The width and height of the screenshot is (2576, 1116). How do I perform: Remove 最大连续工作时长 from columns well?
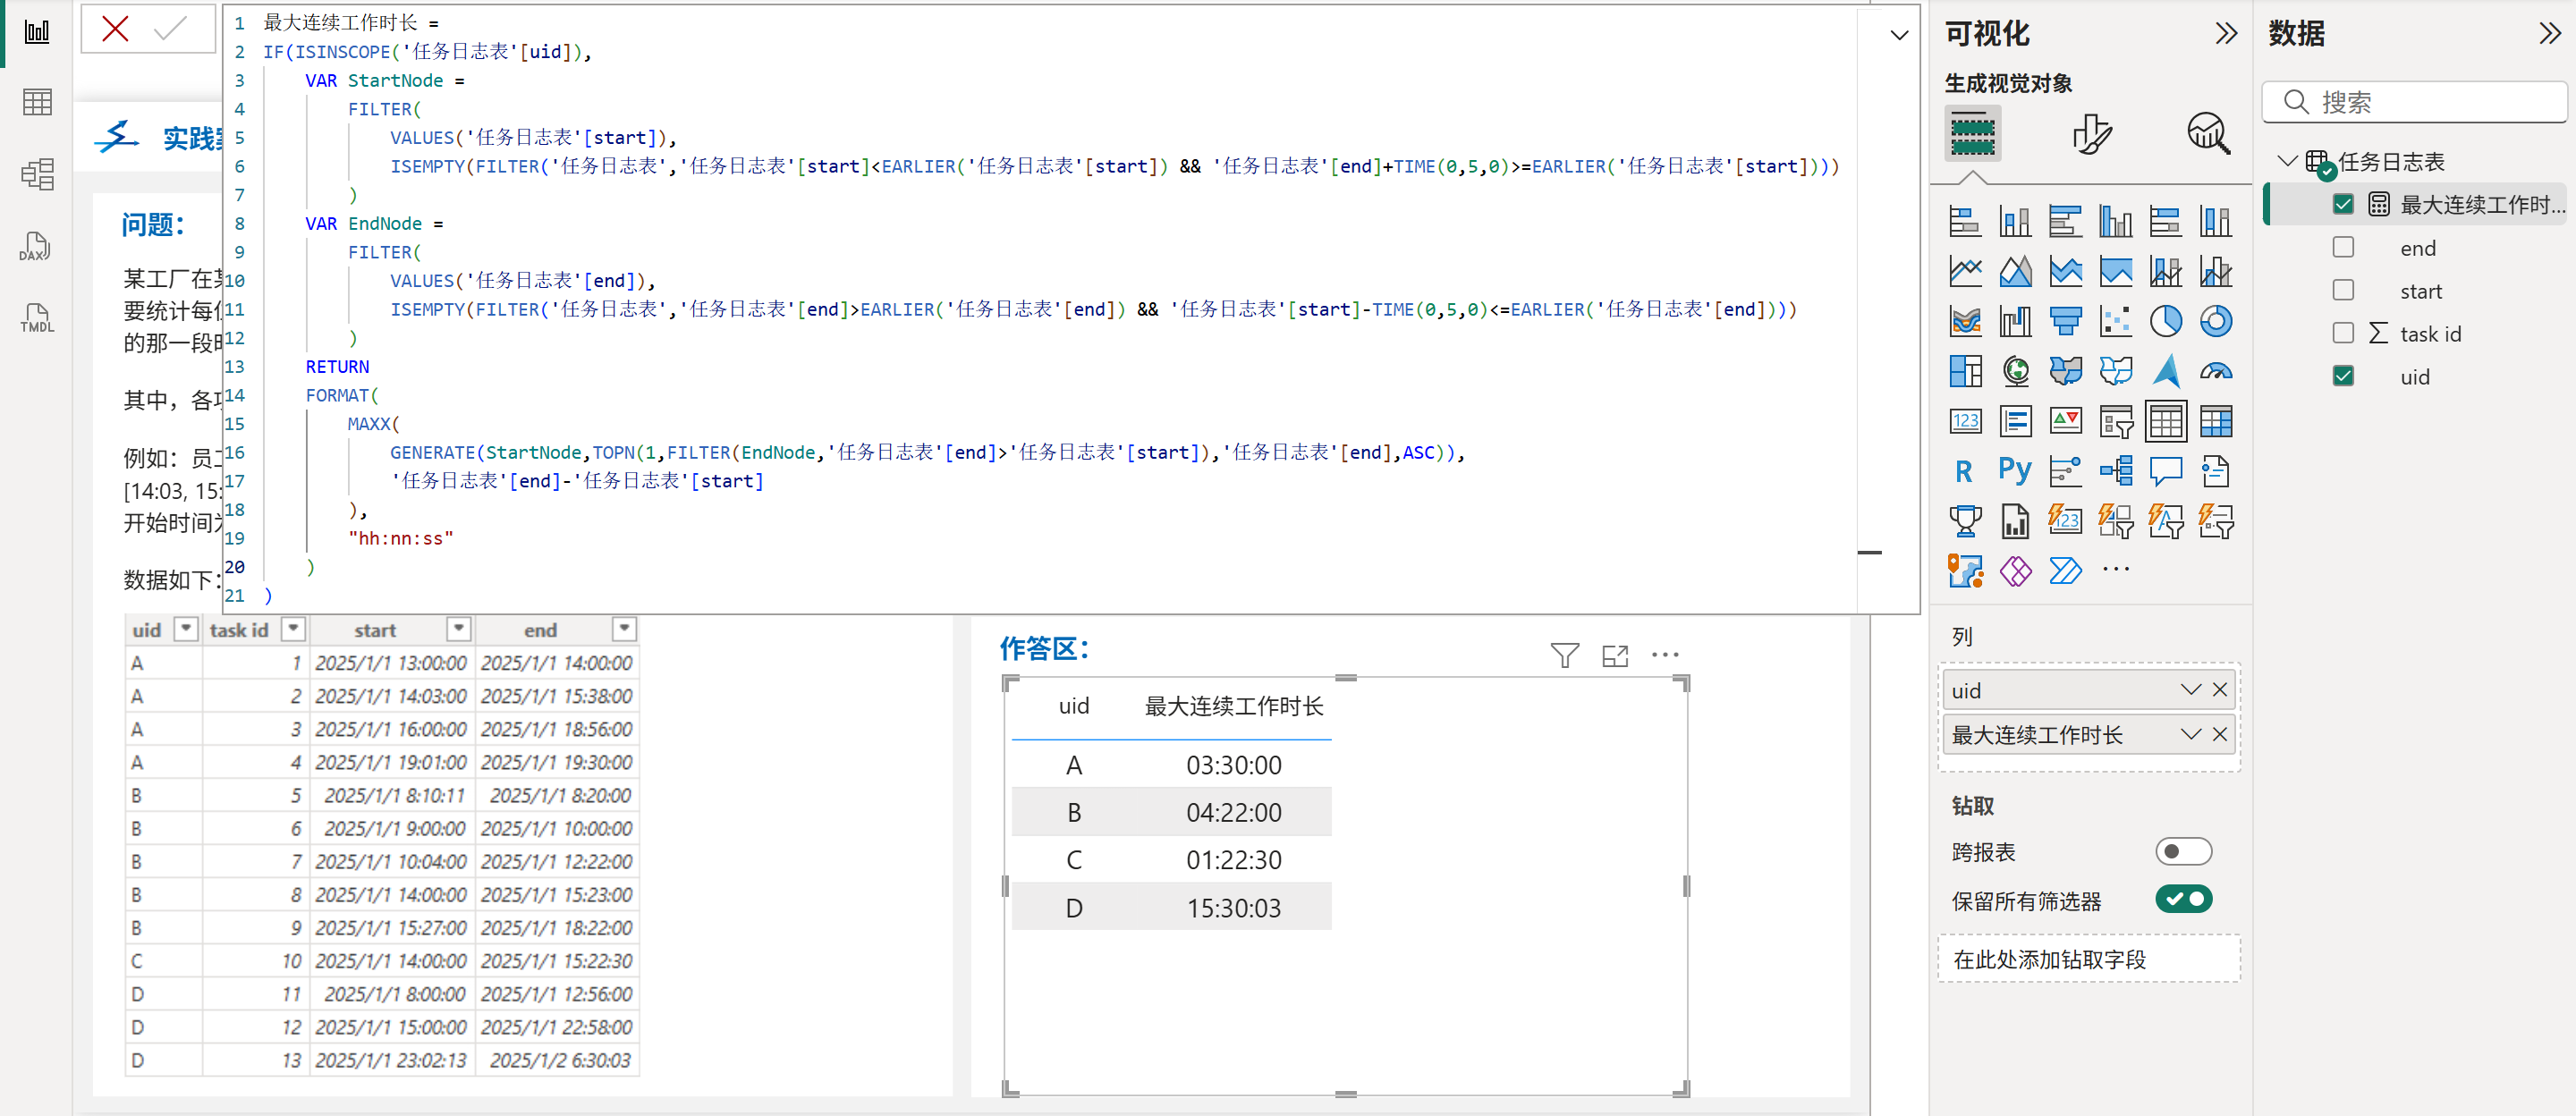pos(2220,735)
